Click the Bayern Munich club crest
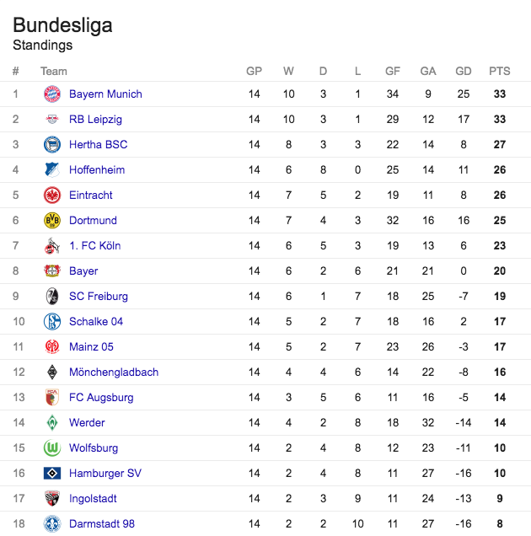Viewport: 531px width, 536px height. [x=52, y=94]
